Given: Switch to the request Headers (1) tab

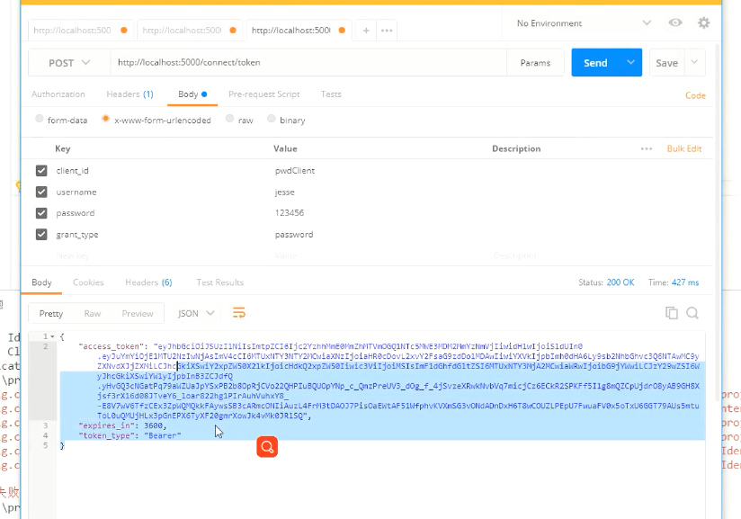Looking at the screenshot, I should (130, 94).
